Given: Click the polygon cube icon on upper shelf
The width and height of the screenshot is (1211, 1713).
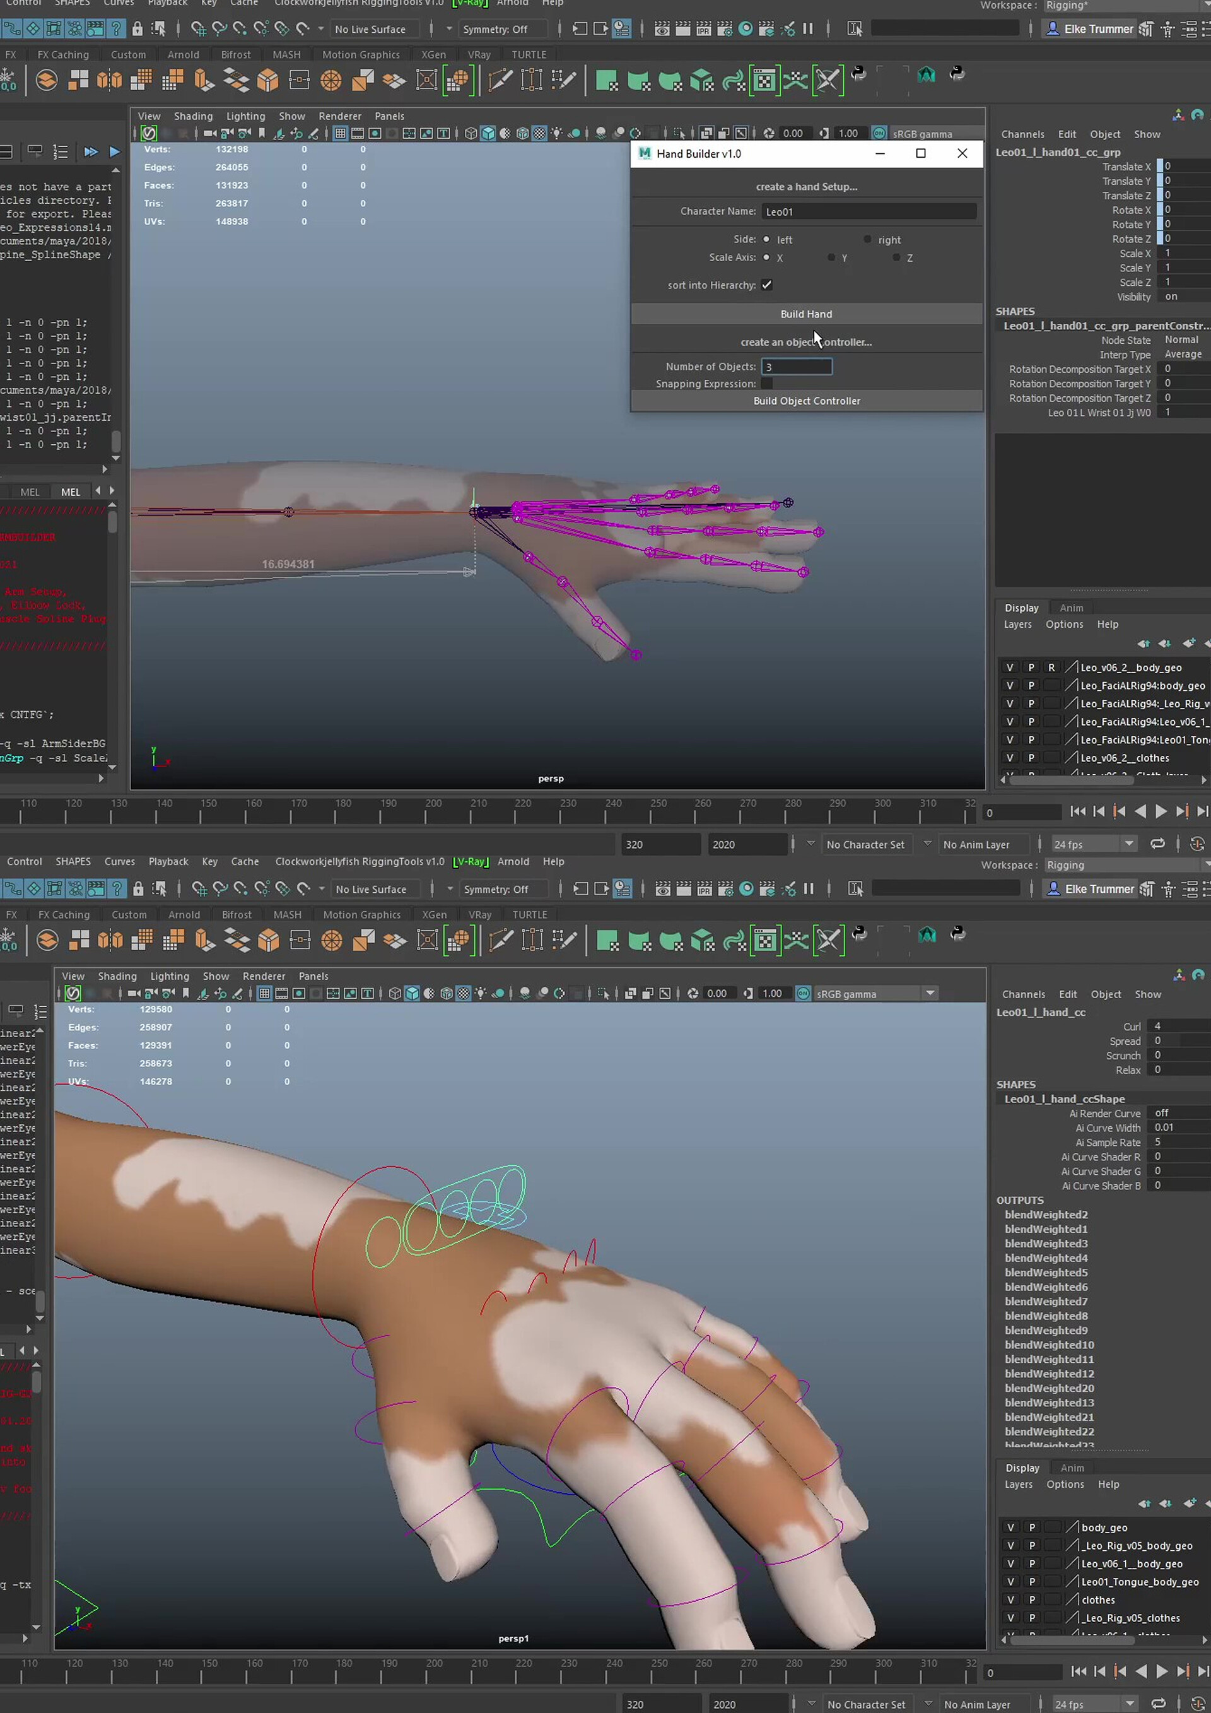Looking at the screenshot, I should point(267,81).
